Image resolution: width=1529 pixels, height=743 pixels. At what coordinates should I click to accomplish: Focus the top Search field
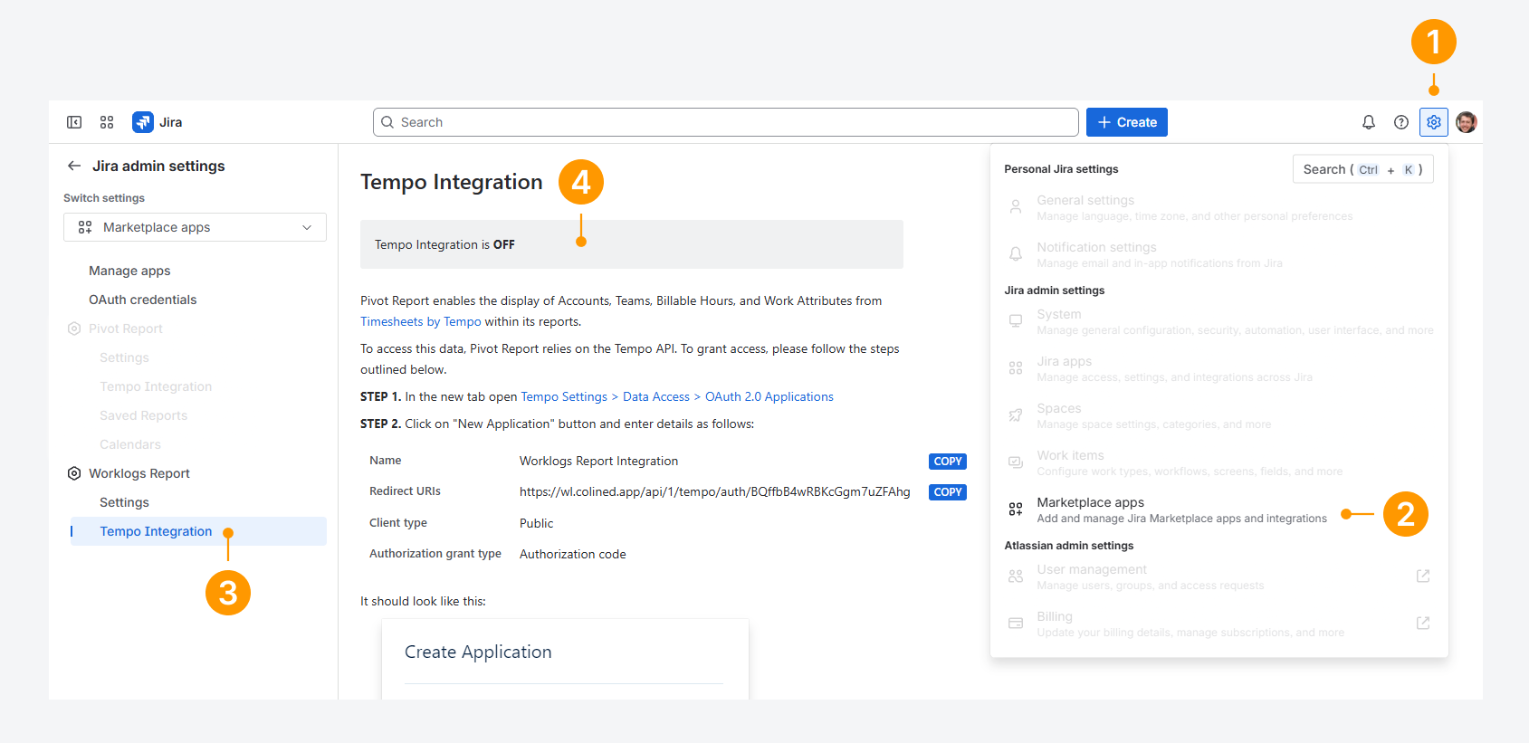tap(725, 122)
